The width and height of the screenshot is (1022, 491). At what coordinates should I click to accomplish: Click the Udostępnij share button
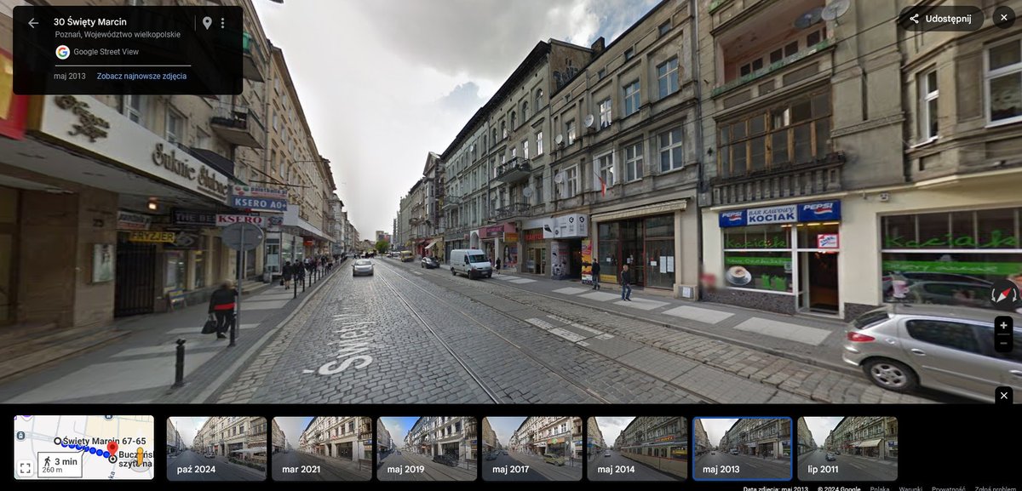click(940, 19)
